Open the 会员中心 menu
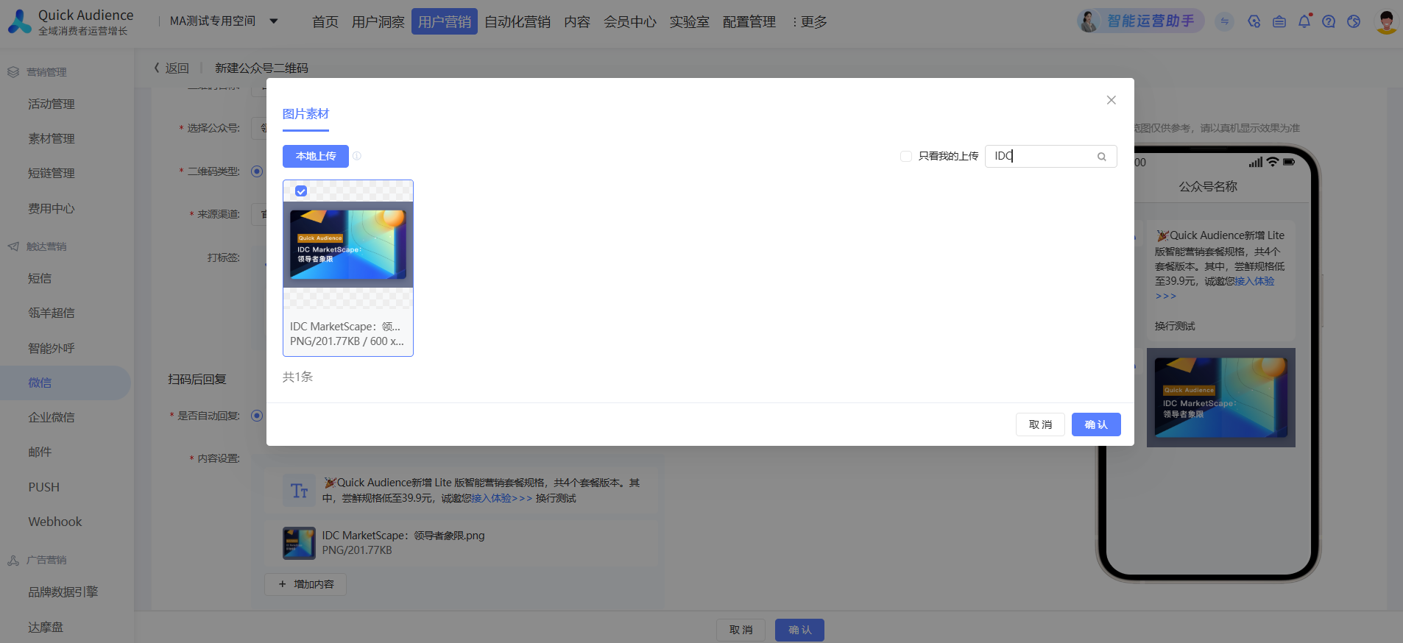Image resolution: width=1403 pixels, height=643 pixels. (x=630, y=22)
